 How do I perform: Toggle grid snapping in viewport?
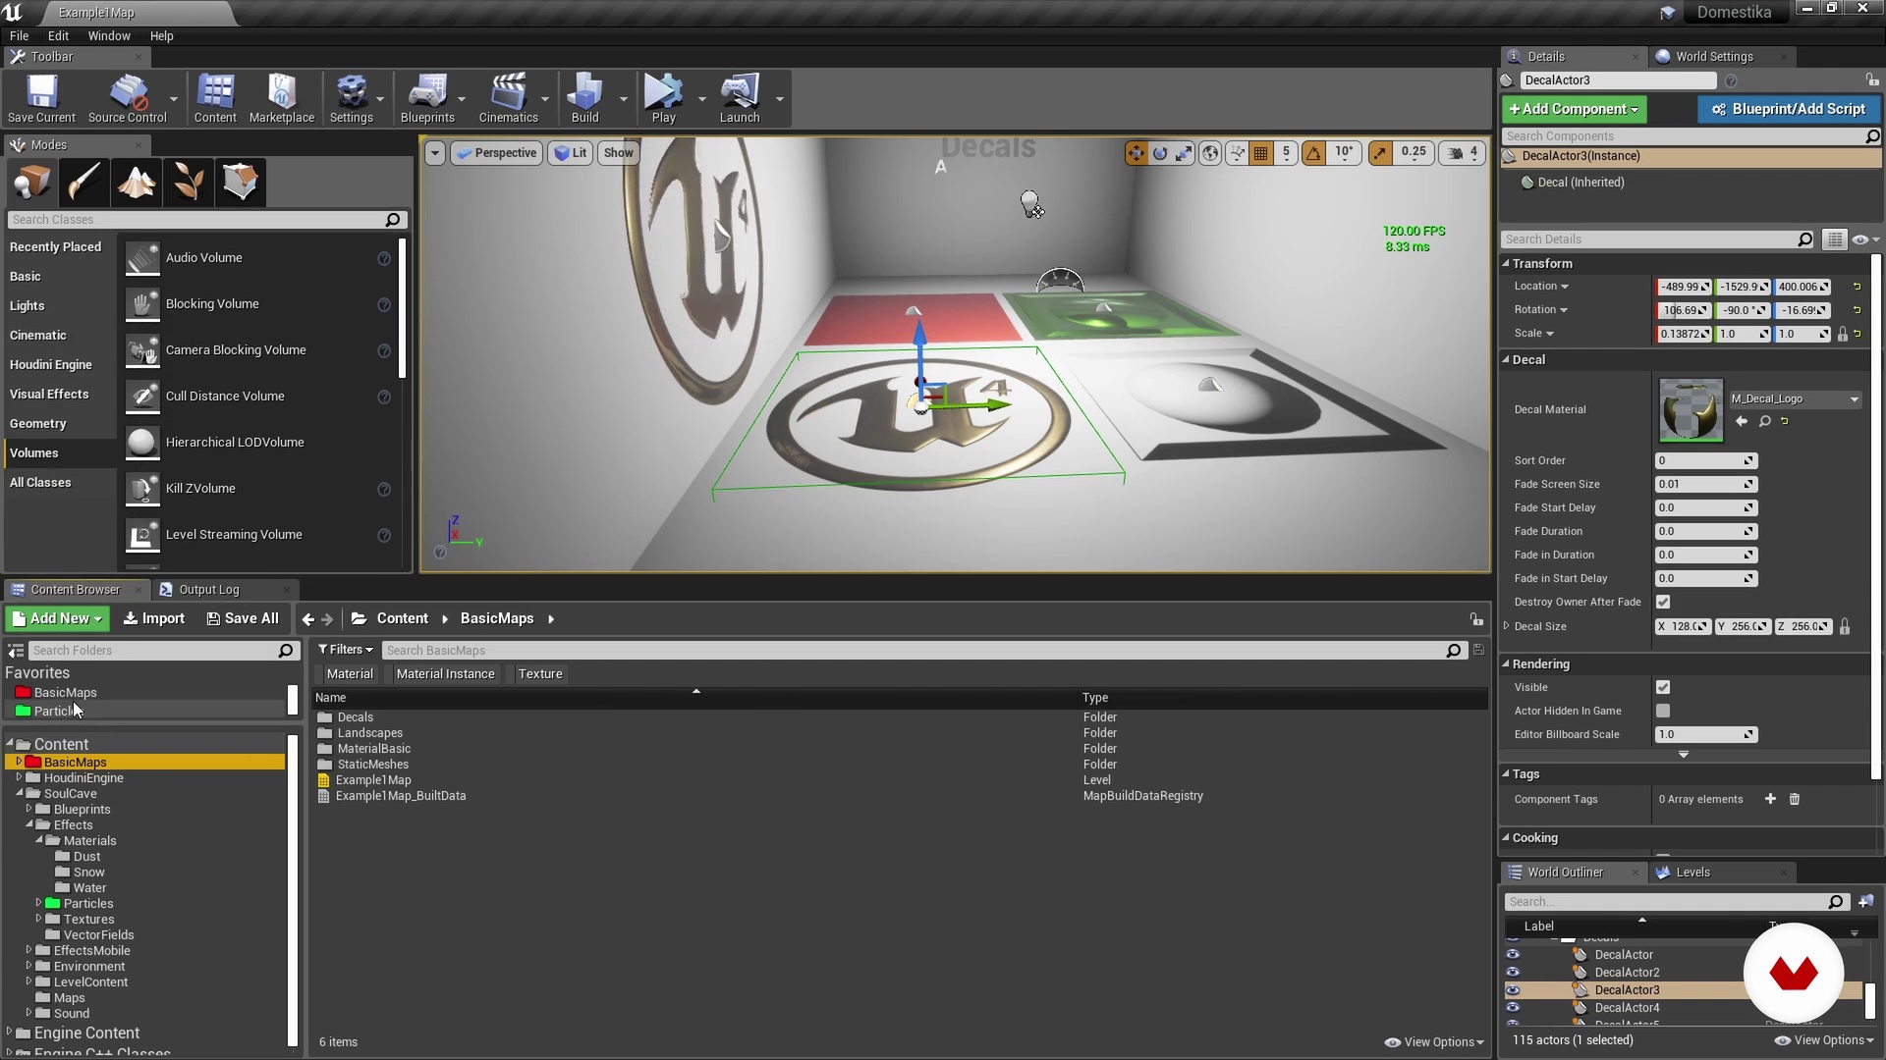(1261, 153)
